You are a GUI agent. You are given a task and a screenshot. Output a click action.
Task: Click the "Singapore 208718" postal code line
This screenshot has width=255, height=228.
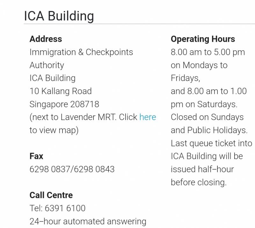tap(64, 104)
